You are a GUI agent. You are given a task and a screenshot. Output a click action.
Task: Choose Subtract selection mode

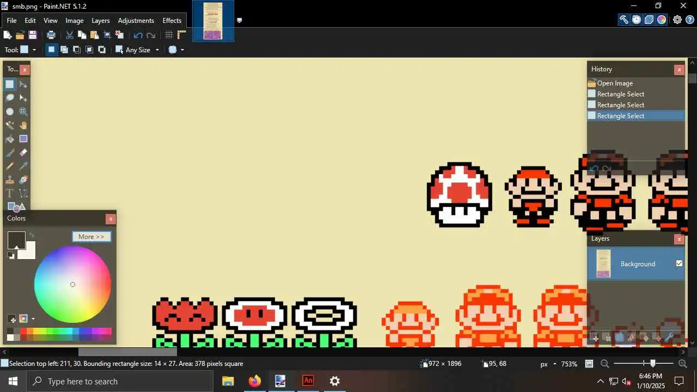click(x=77, y=50)
